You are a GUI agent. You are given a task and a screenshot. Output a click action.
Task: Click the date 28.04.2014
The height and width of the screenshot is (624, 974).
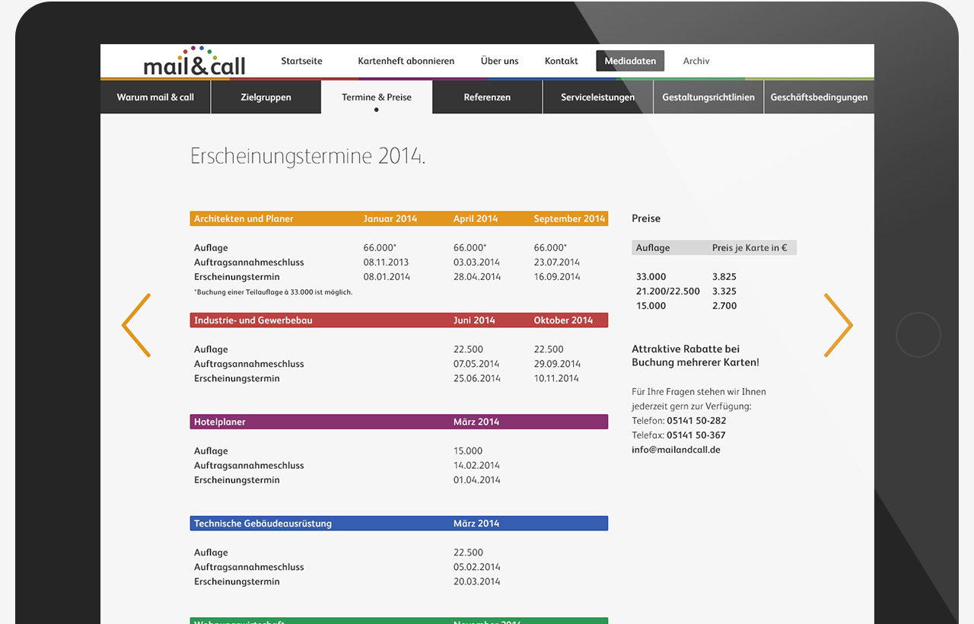coord(477,277)
